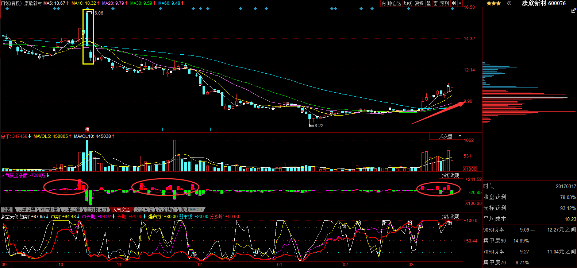Click the jump-to-latest arrow icon in chart toolbar
Screen dimensions: 577x268
(x=454, y=3)
